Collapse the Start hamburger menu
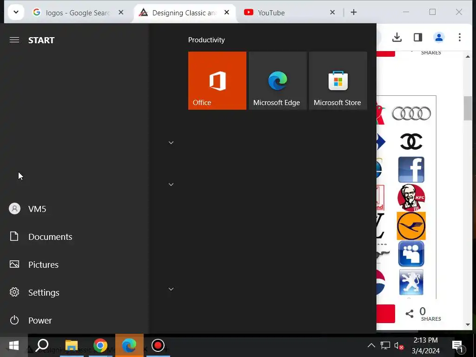The height and width of the screenshot is (357, 476). (x=14, y=40)
